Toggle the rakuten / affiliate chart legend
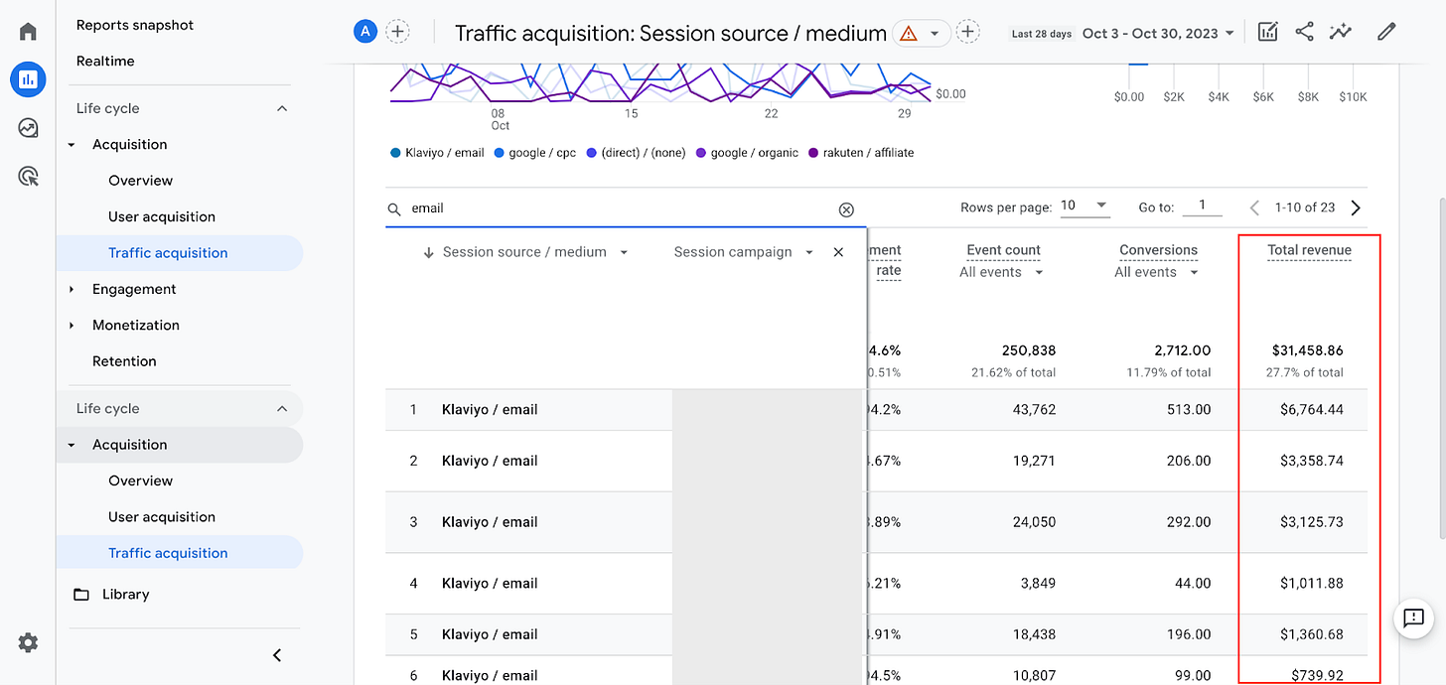This screenshot has width=1446, height=685. click(860, 153)
